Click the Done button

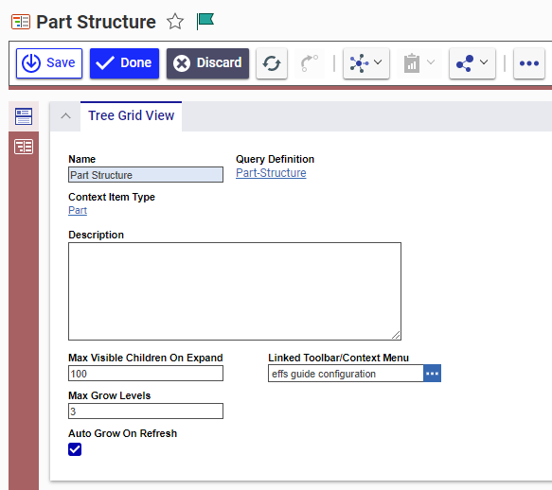tap(124, 63)
